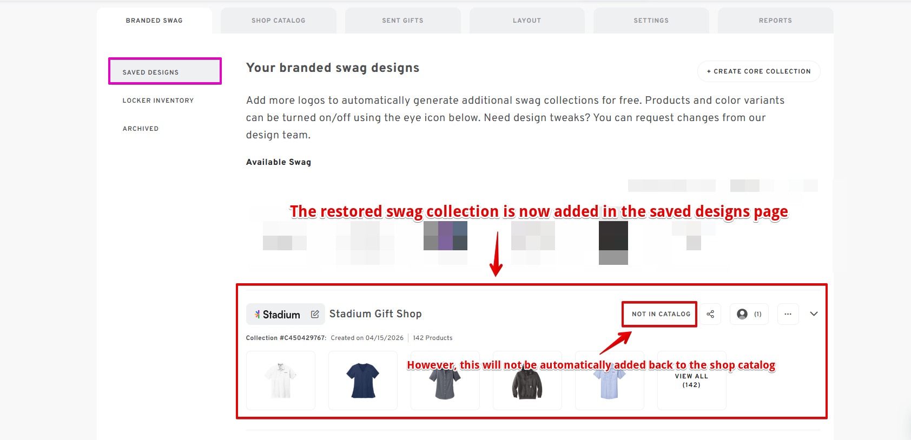This screenshot has width=911, height=440.
Task: Go to Archived designs in sidebar
Action: 141,129
